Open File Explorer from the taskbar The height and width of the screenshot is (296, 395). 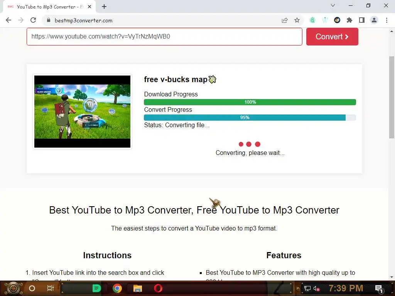tap(138, 288)
